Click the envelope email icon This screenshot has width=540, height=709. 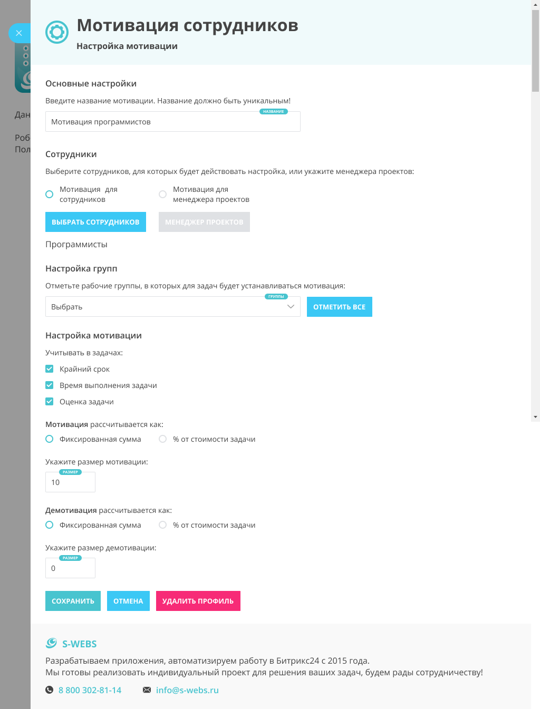click(147, 690)
